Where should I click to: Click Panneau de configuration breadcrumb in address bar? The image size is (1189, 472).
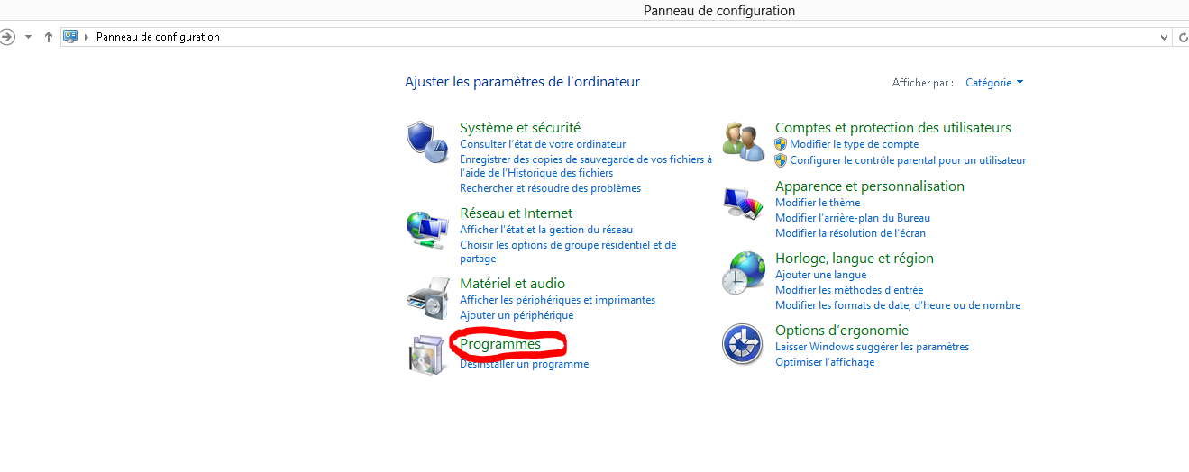(158, 37)
